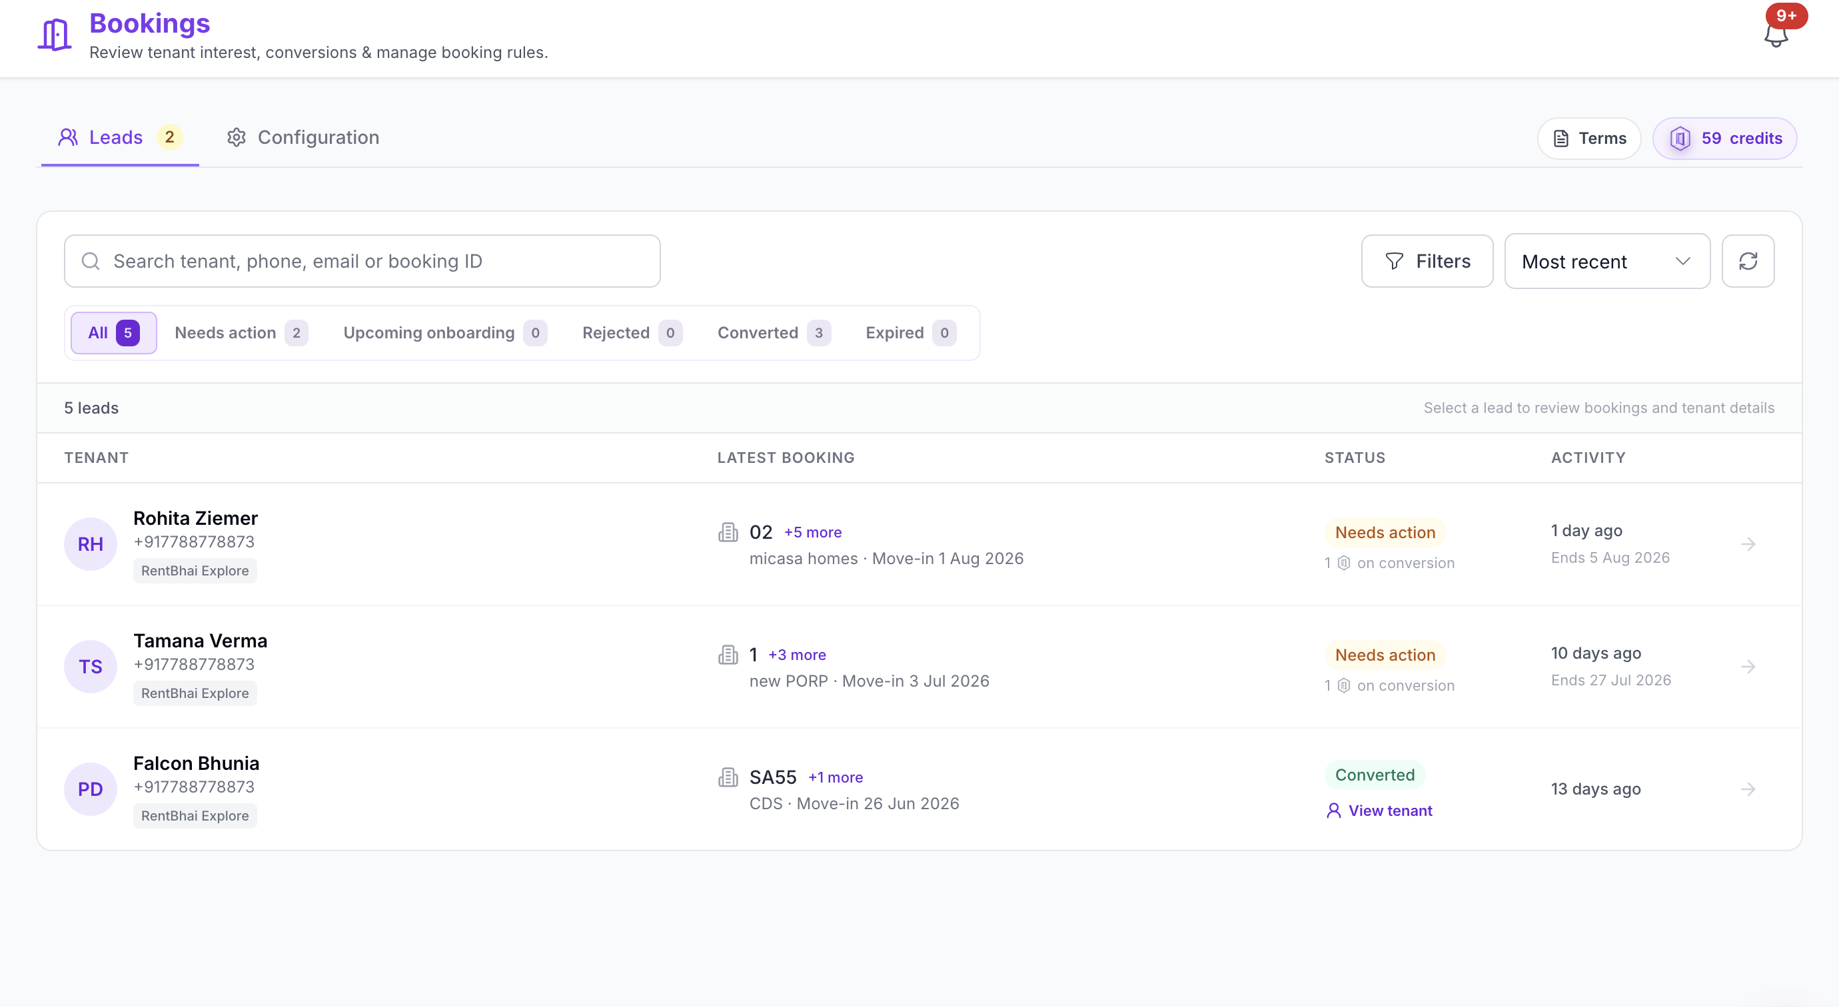This screenshot has width=1839, height=1007.
Task: Click the +3 more link for Tamana
Action: (798, 655)
